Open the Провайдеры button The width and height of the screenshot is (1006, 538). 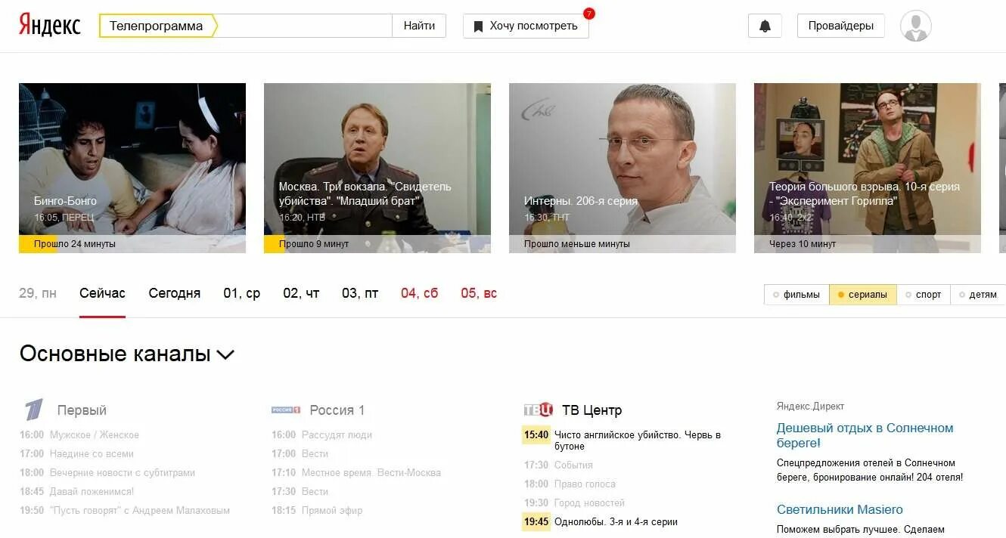(840, 26)
